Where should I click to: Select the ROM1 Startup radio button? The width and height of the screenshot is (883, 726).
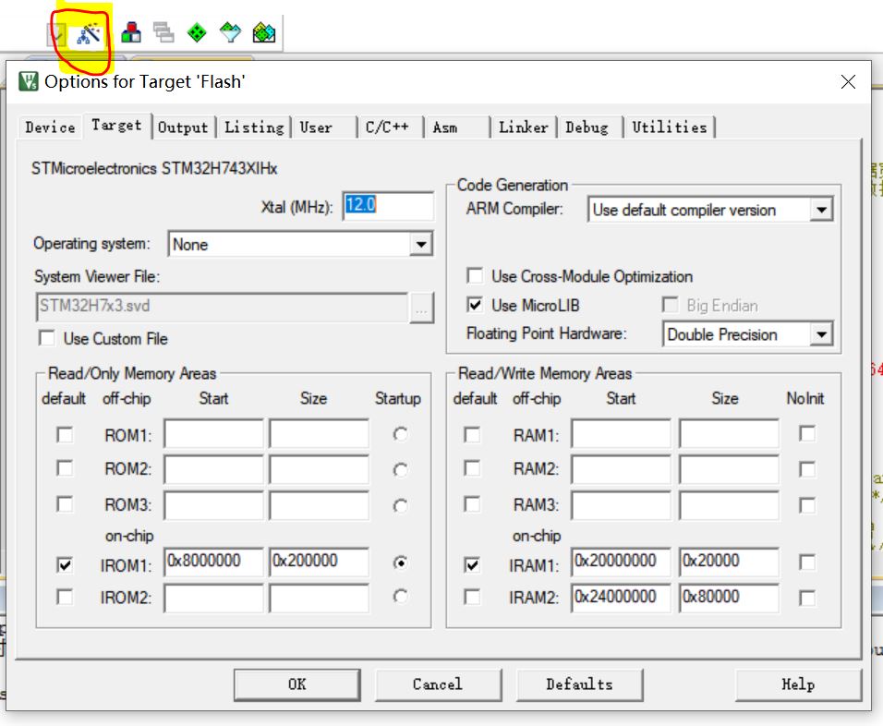click(x=400, y=434)
